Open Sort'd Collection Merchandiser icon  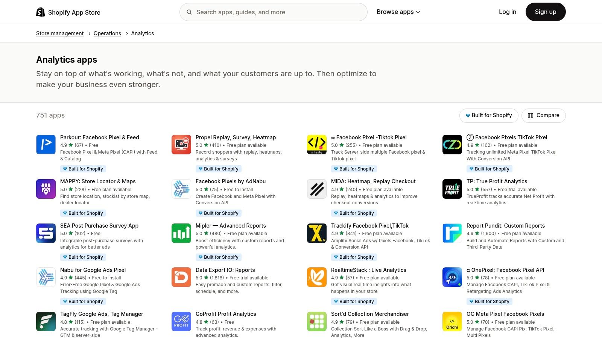317,321
